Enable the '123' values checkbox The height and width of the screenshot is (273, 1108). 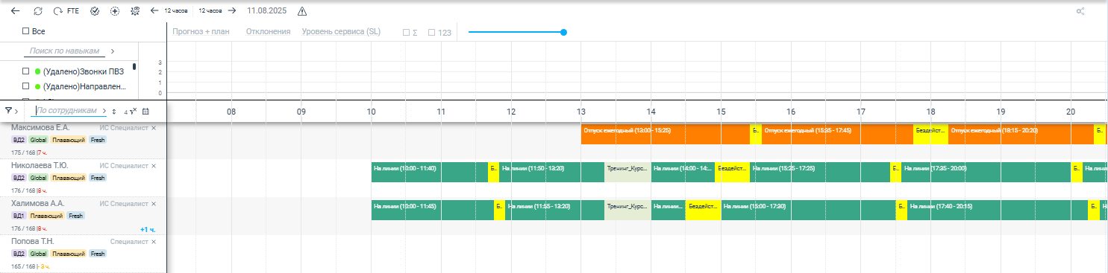pyautogui.click(x=431, y=32)
